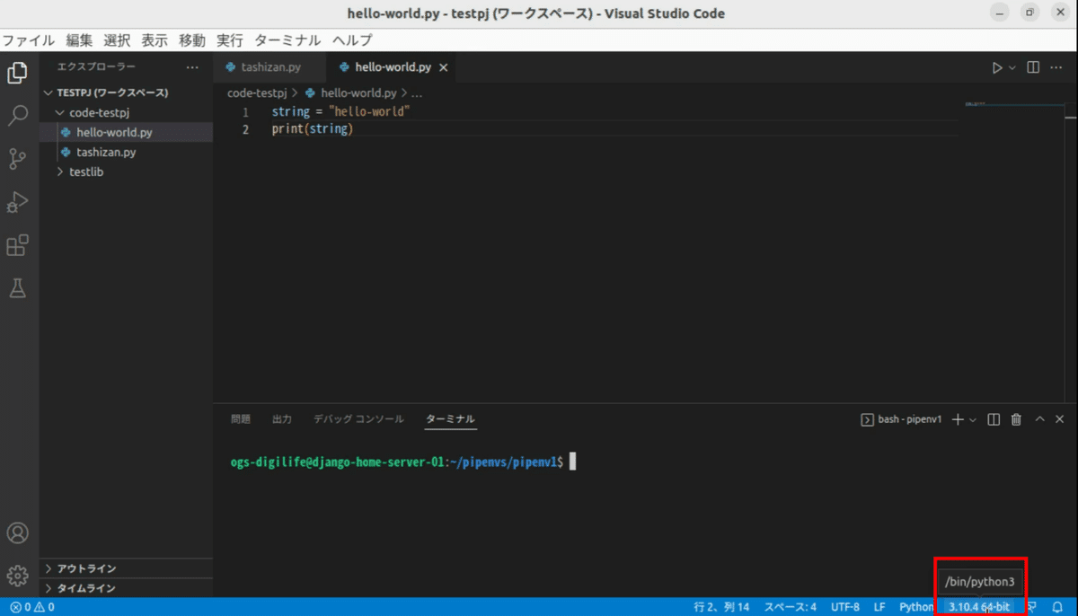Select interpreter 3.10.4 64-bit

click(979, 607)
